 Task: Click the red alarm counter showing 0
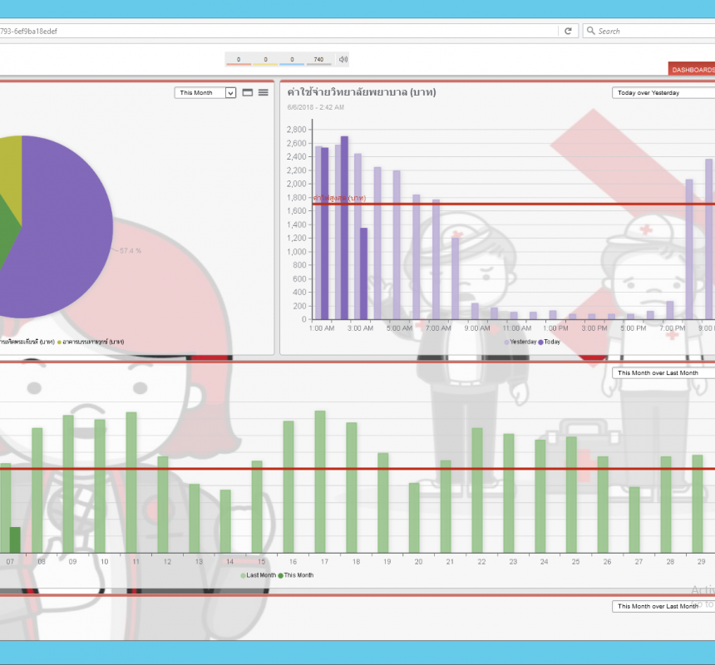(x=239, y=60)
